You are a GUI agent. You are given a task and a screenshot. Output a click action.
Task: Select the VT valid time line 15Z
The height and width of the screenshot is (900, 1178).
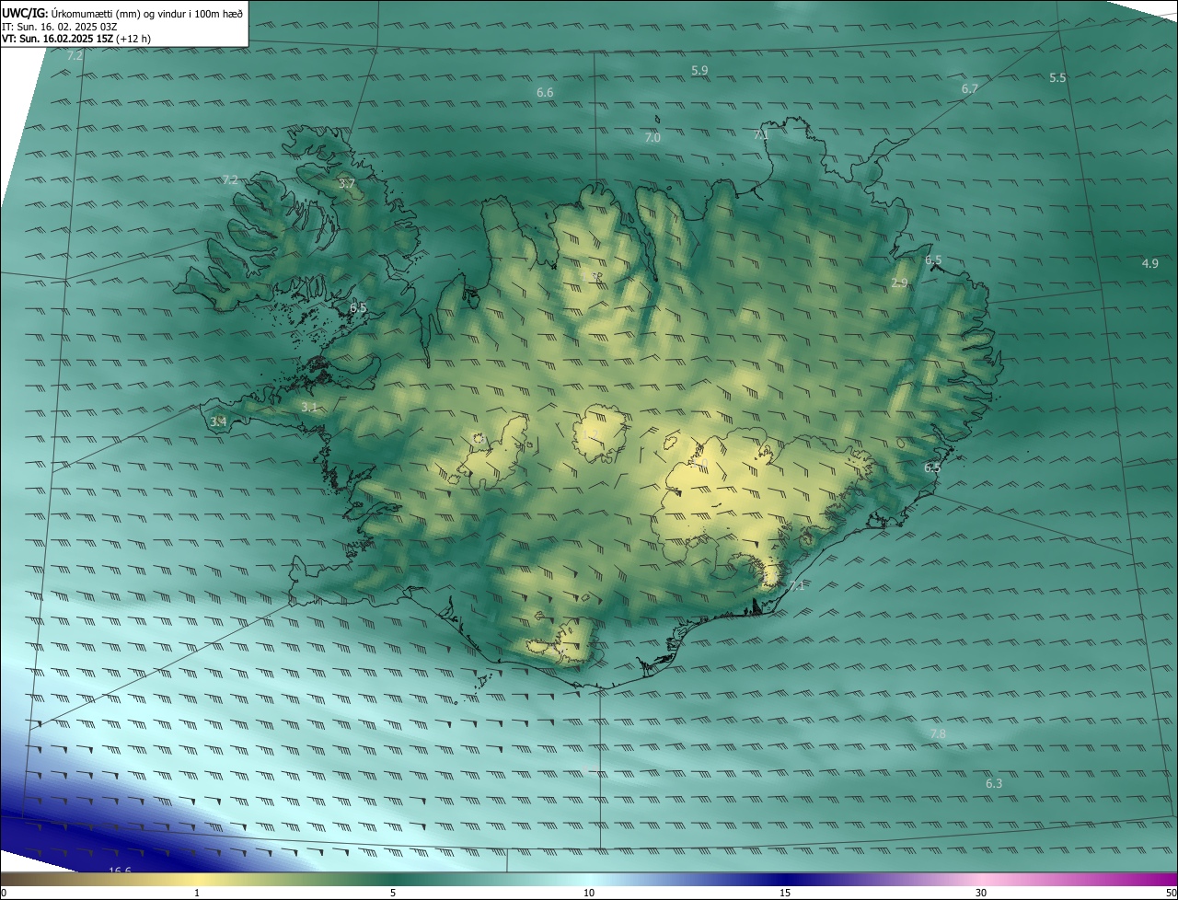click(x=76, y=39)
